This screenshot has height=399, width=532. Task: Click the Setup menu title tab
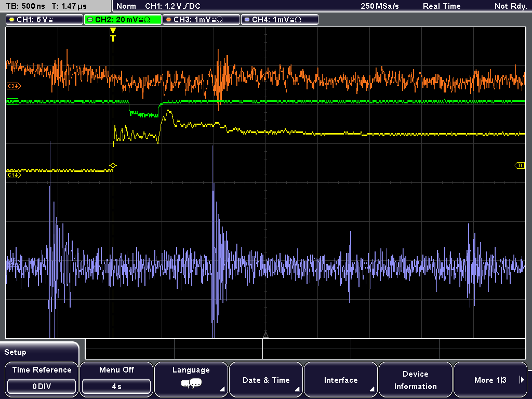(39, 352)
